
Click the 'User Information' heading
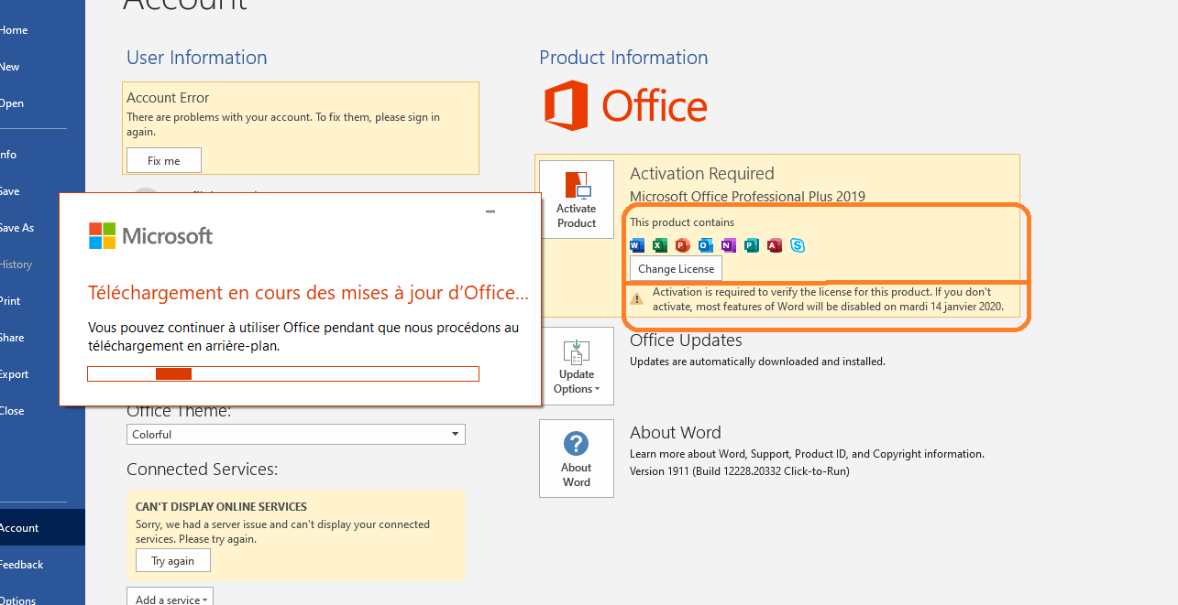pos(197,58)
